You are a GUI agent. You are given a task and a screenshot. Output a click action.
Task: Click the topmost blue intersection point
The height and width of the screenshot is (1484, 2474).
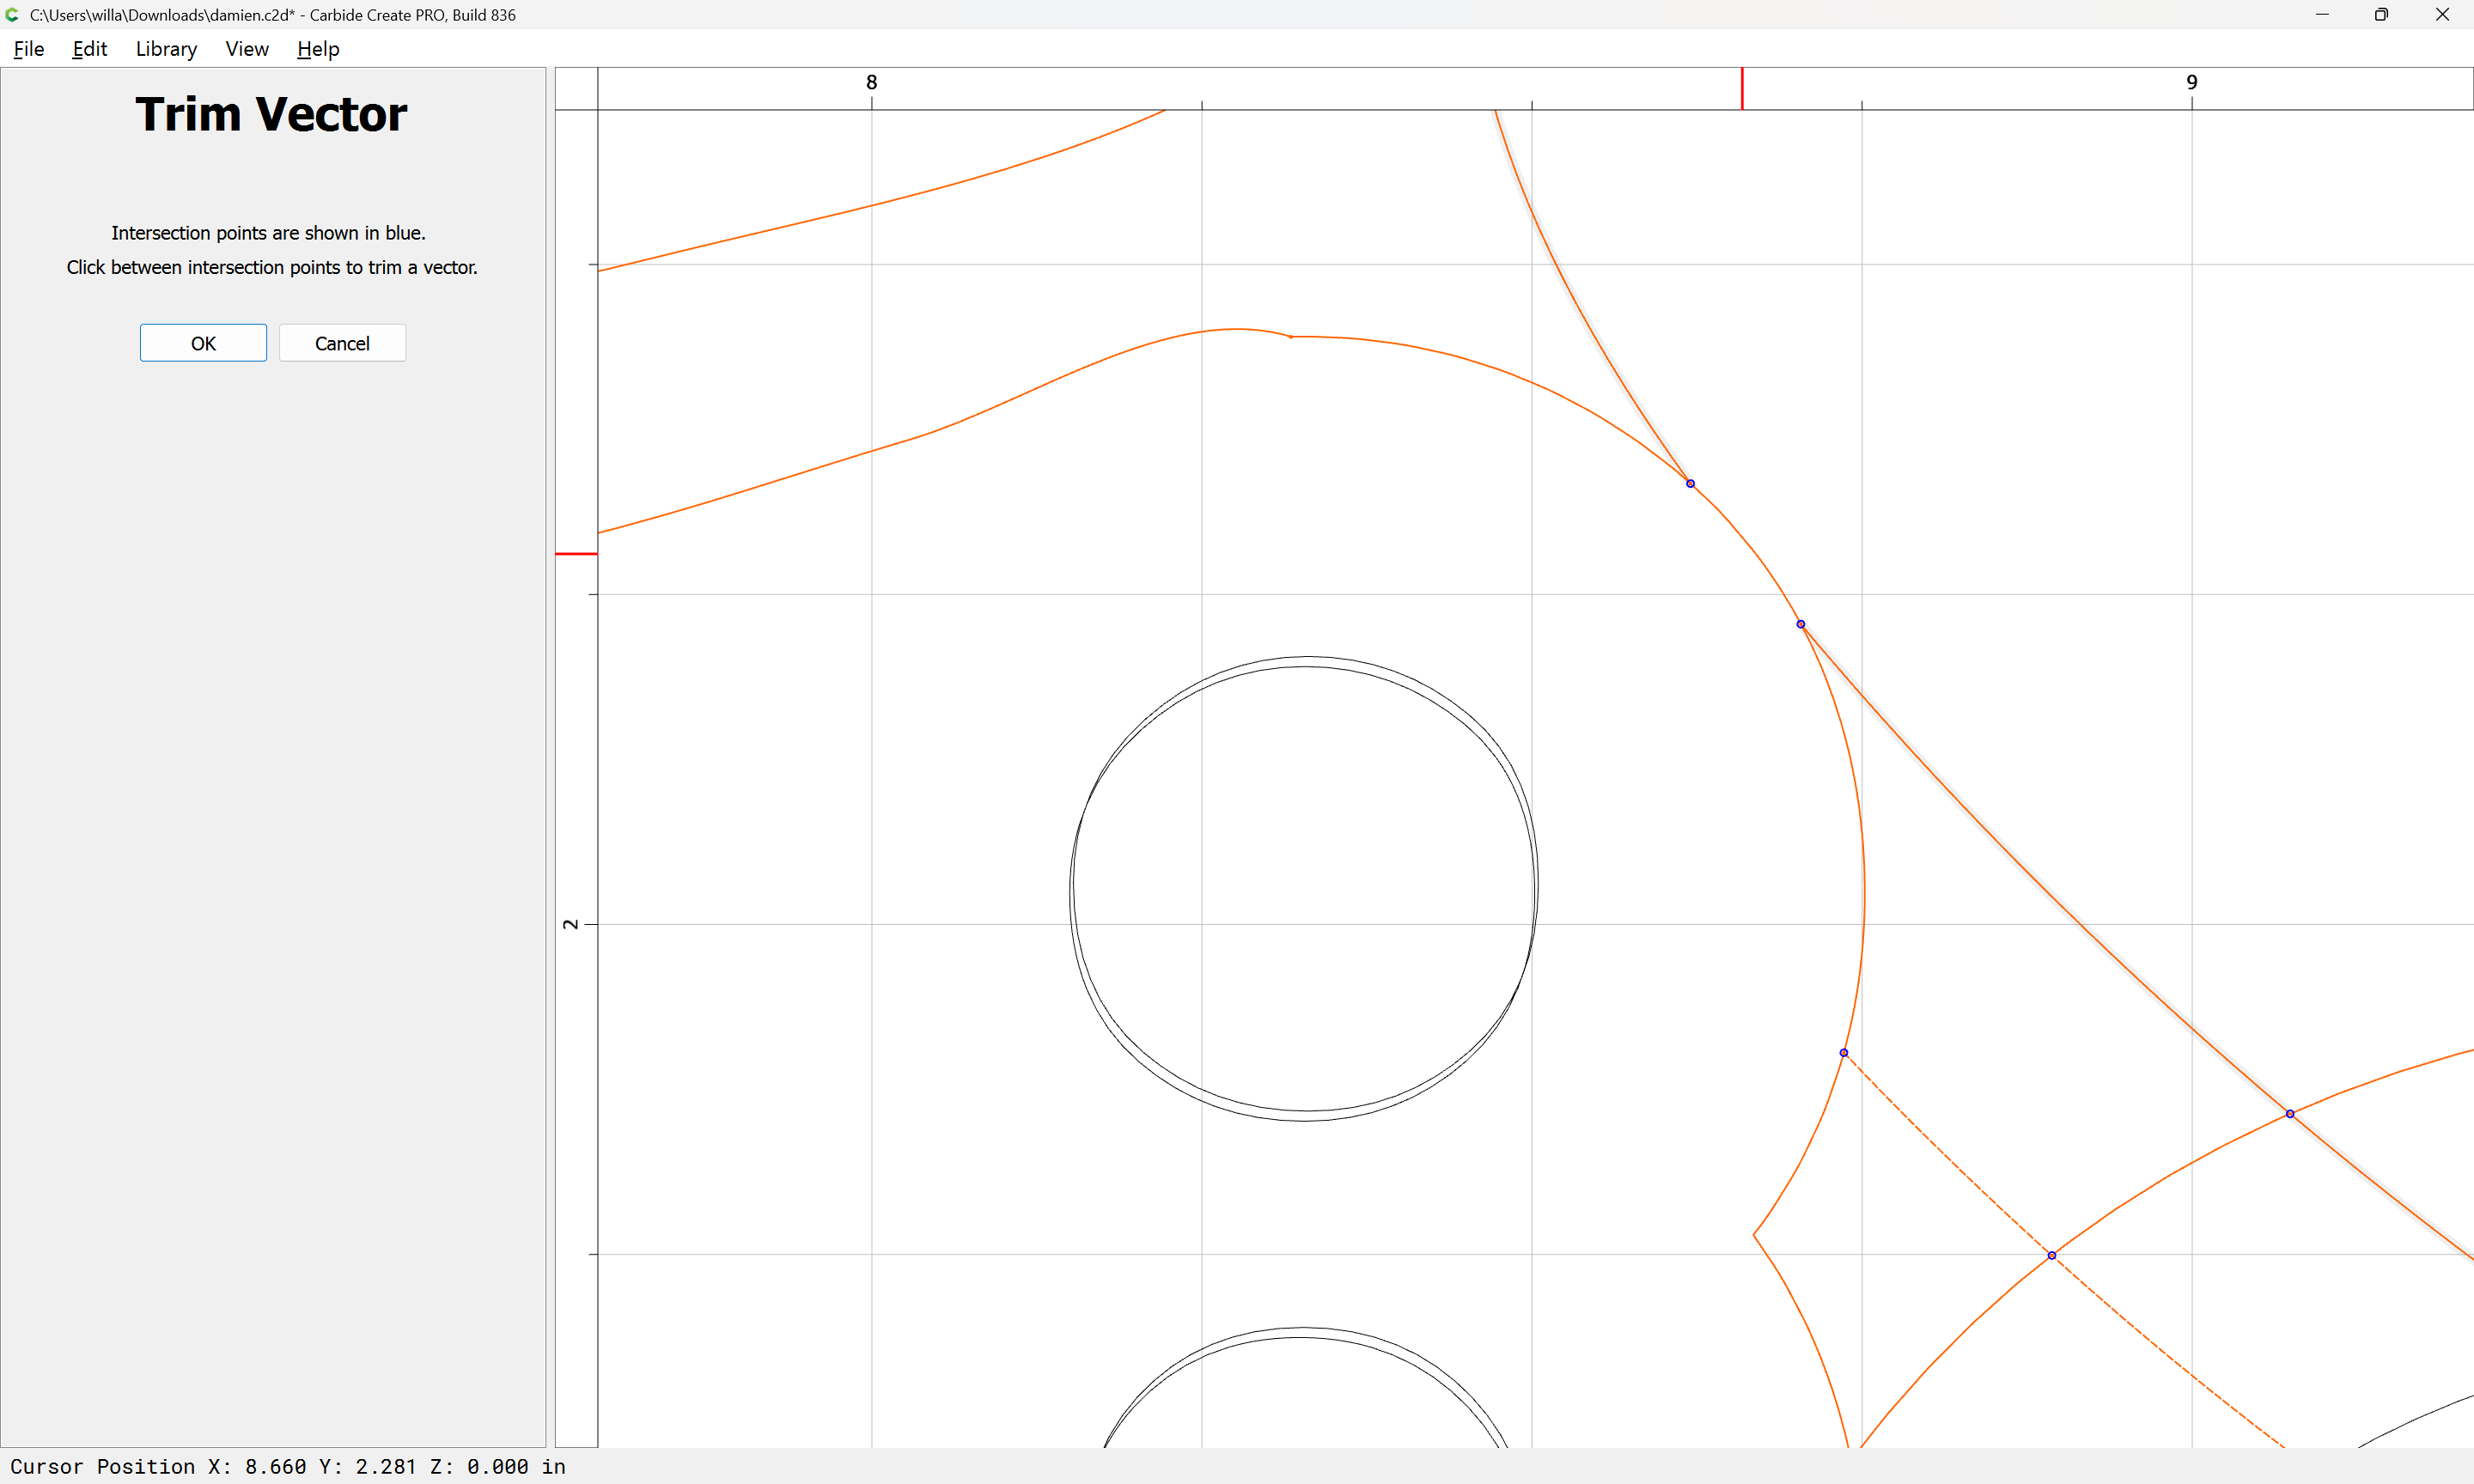[1690, 484]
